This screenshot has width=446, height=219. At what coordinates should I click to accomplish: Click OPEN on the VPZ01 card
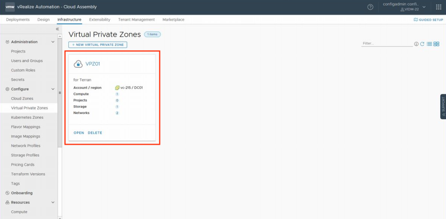click(79, 133)
